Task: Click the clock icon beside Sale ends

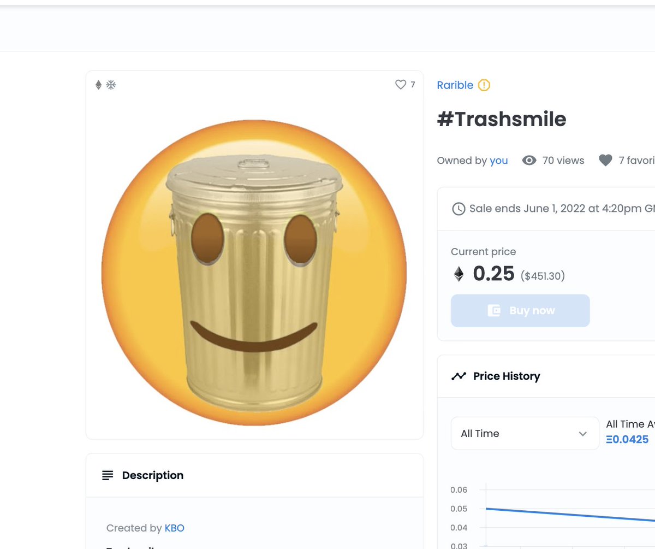Action: [458, 209]
